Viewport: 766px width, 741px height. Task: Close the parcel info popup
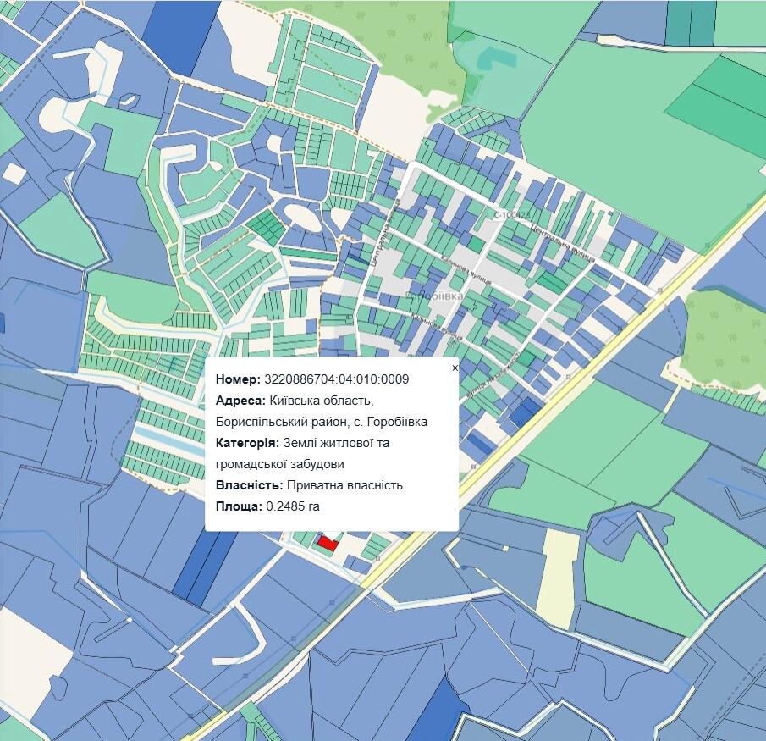click(455, 368)
